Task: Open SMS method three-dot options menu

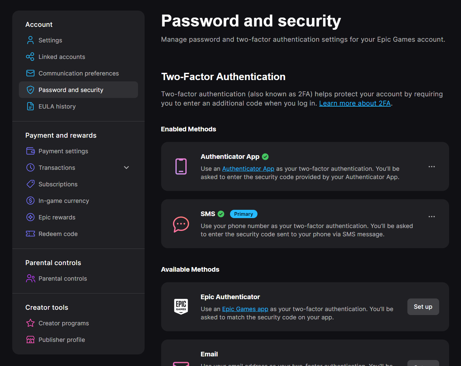Action: [x=432, y=217]
